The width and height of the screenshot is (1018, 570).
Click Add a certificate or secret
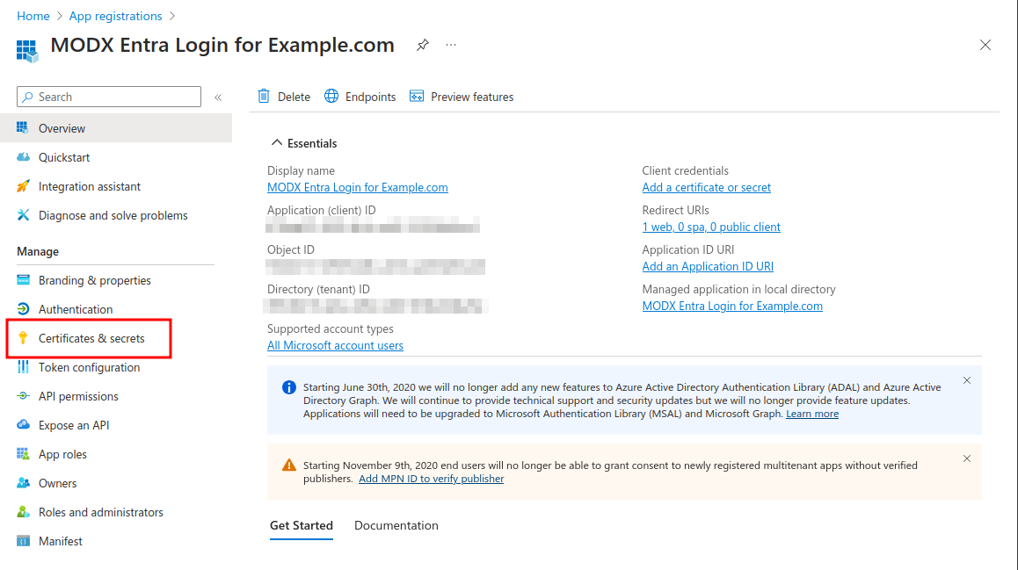tap(707, 187)
